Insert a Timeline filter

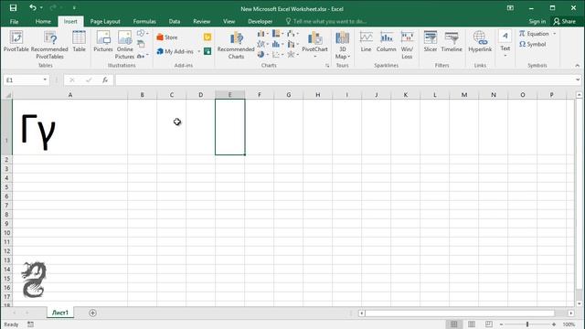point(452,42)
